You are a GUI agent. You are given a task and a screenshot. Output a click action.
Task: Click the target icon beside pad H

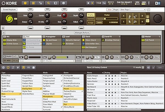147,21
